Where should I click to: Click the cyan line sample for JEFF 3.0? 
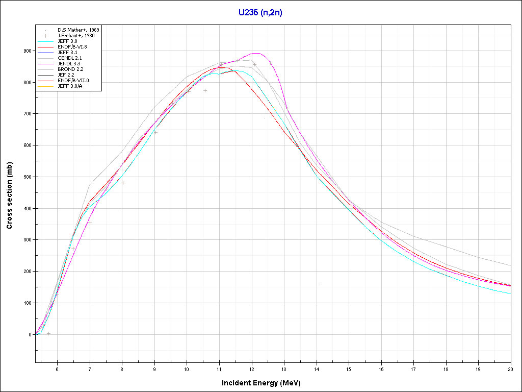pyautogui.click(x=46, y=41)
